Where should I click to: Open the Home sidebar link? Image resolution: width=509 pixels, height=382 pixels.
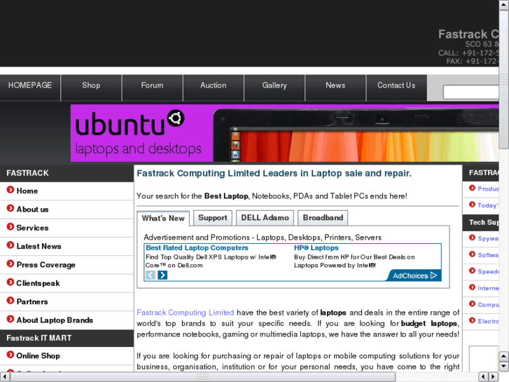point(27,191)
